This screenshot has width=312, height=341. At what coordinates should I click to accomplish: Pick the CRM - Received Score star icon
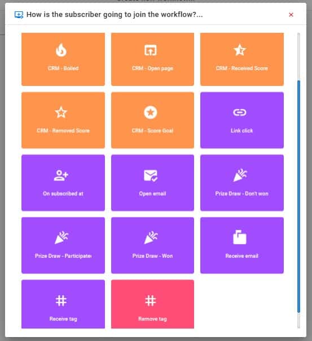tap(240, 50)
